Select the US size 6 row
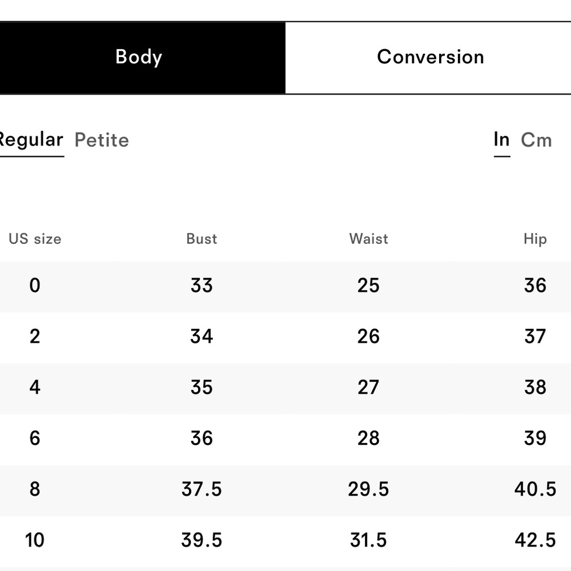This screenshot has height=571, width=571. pyautogui.click(x=285, y=439)
